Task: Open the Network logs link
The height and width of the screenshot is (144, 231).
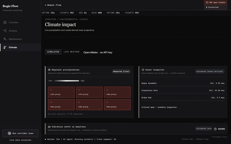Action: [x=202, y=139]
